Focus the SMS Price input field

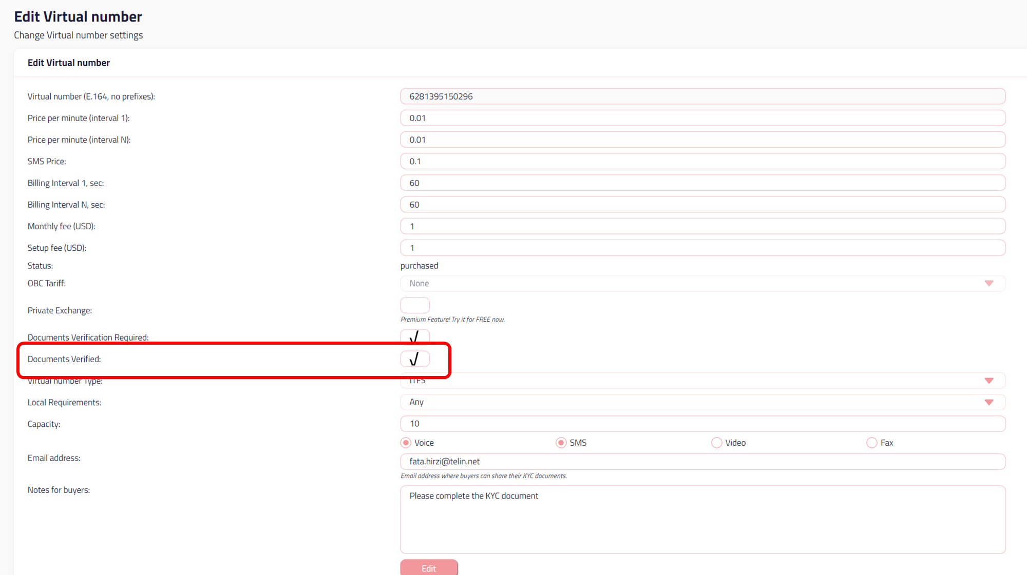tap(702, 162)
